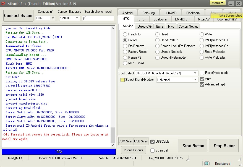This screenshot has height=167, width=243.
Task: Switch to the Samsung tab
Action: coord(148,13)
